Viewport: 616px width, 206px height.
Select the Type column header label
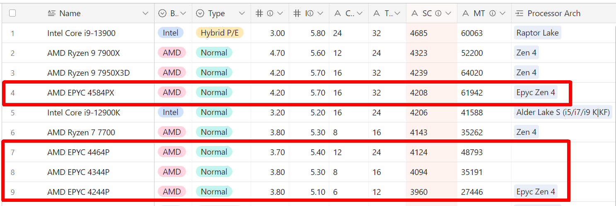[x=217, y=13]
